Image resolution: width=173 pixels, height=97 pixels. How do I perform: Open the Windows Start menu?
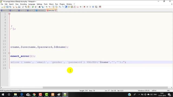click(3, 95)
